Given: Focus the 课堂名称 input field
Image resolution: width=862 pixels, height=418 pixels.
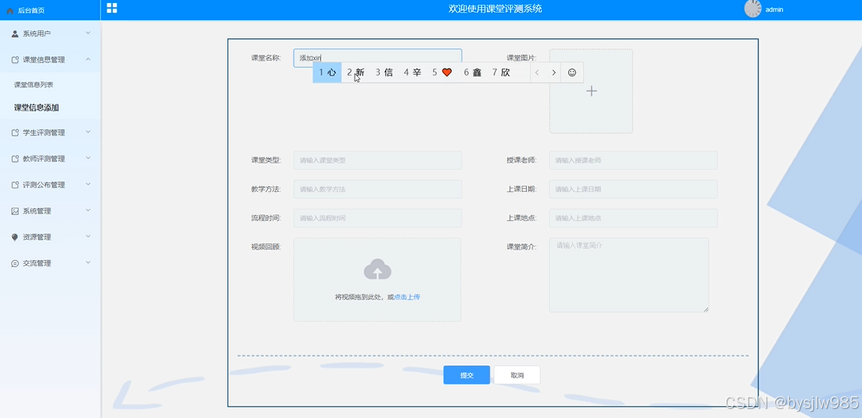Looking at the screenshot, I should (378, 58).
